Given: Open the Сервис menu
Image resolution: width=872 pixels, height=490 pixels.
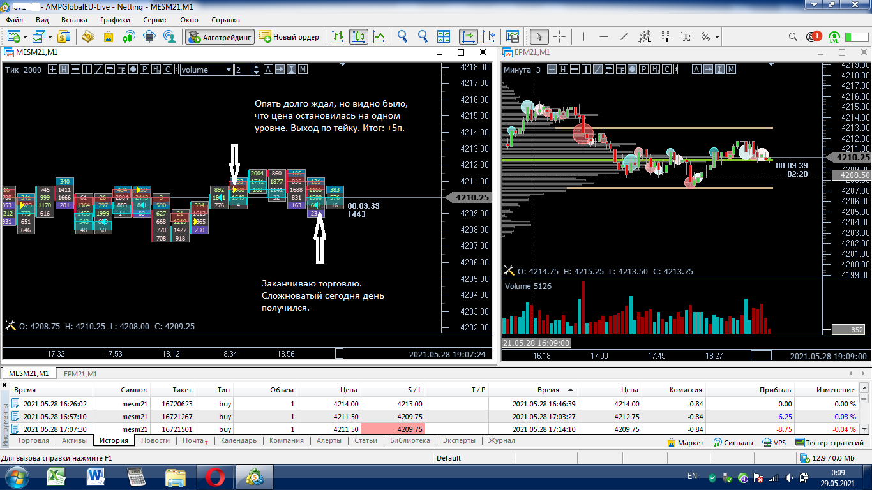Looking at the screenshot, I should pyautogui.click(x=155, y=20).
